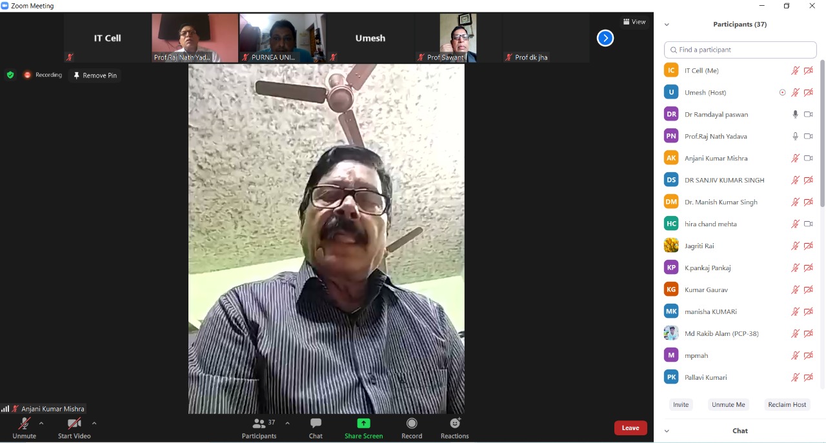Collapse the Participants (37) panel chevron
The height and width of the screenshot is (443, 826).
(x=667, y=25)
